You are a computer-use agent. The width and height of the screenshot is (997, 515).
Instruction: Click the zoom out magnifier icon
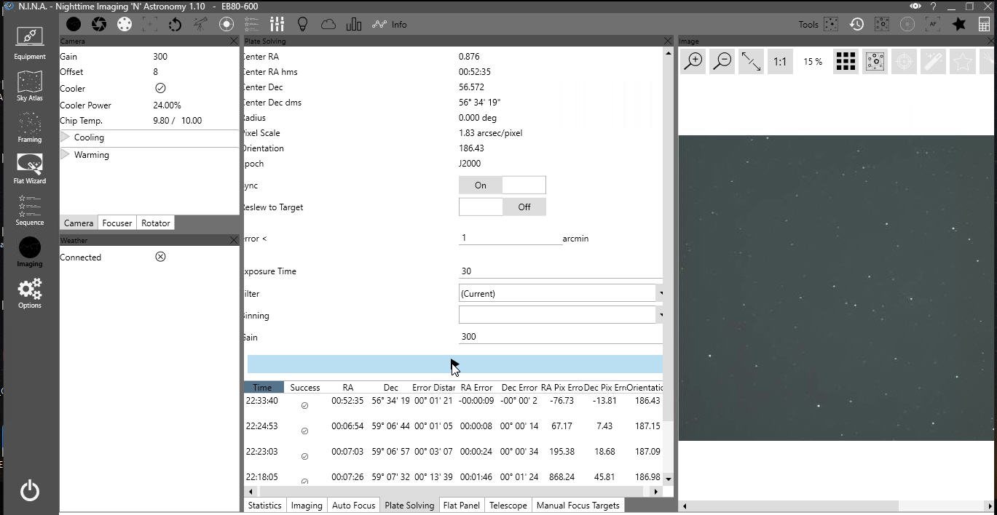[x=722, y=62]
